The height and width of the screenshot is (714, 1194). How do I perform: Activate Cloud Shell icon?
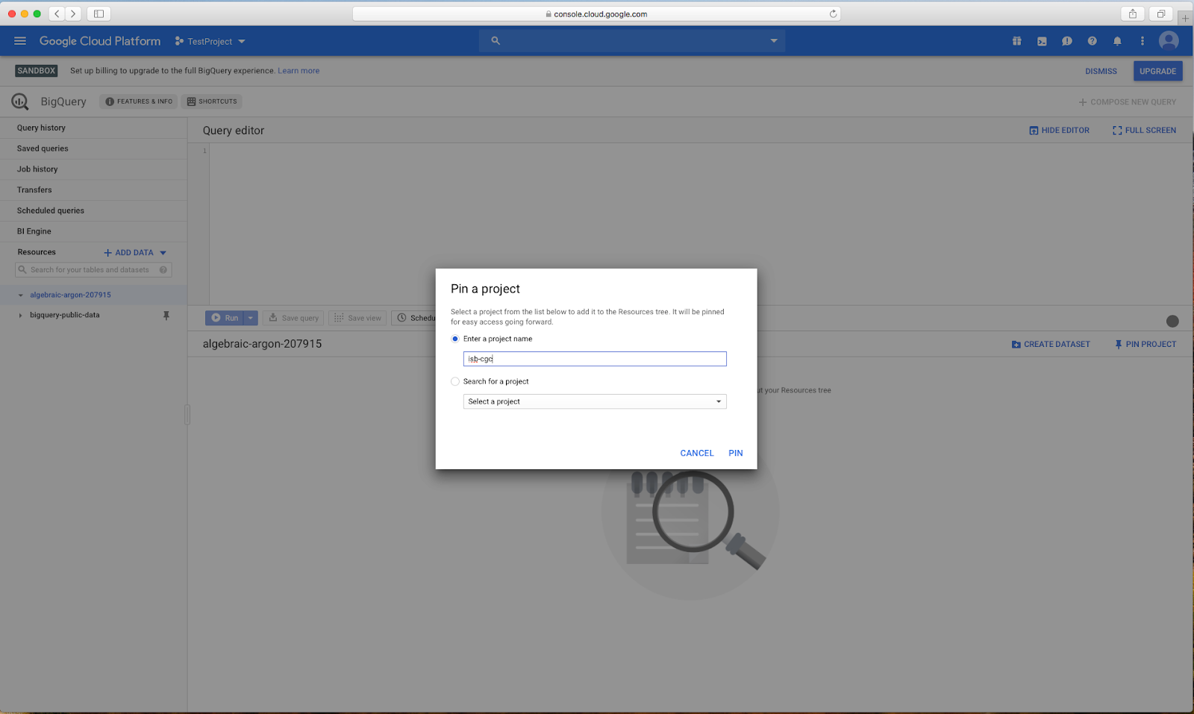pyautogui.click(x=1042, y=41)
